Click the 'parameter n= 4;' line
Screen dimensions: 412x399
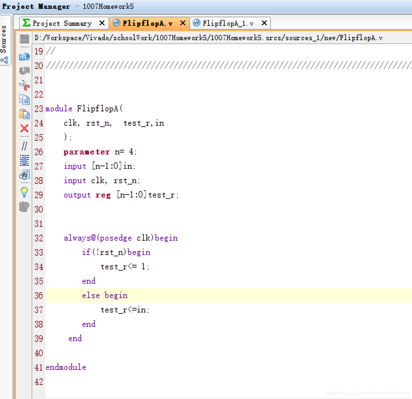click(x=100, y=152)
